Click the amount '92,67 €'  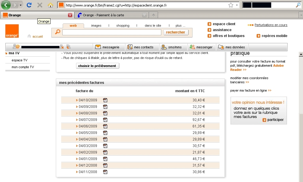tap(198, 120)
